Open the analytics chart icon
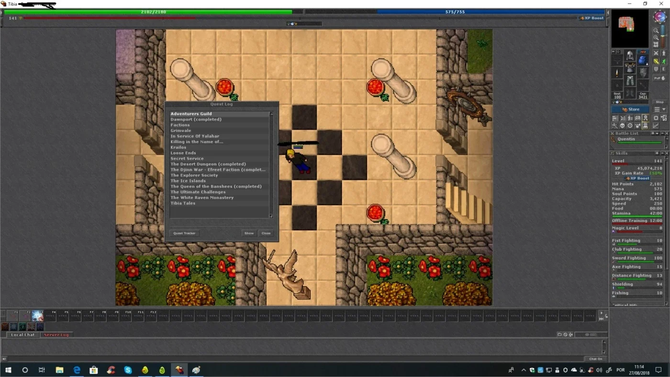Screen dimensions: 670x377 656,126
